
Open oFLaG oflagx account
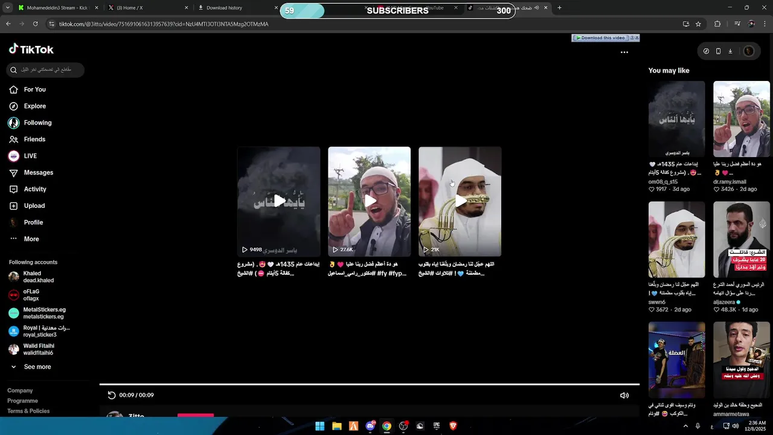click(24, 295)
